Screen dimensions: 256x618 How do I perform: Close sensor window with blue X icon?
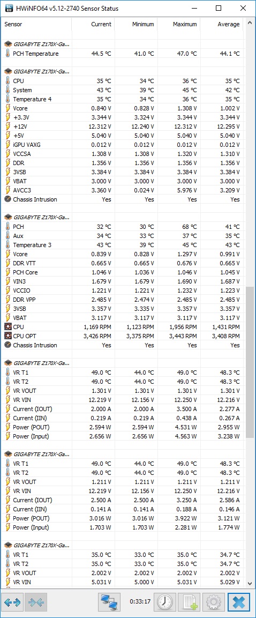(x=239, y=602)
